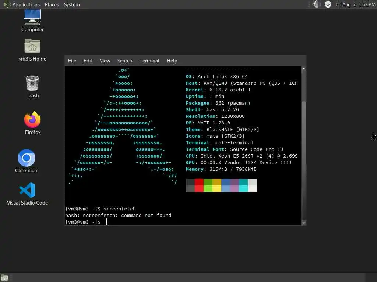Viewport: 377px width, 282px height.
Task: Open the Terminal menu in menubar
Action: pyautogui.click(x=149, y=61)
